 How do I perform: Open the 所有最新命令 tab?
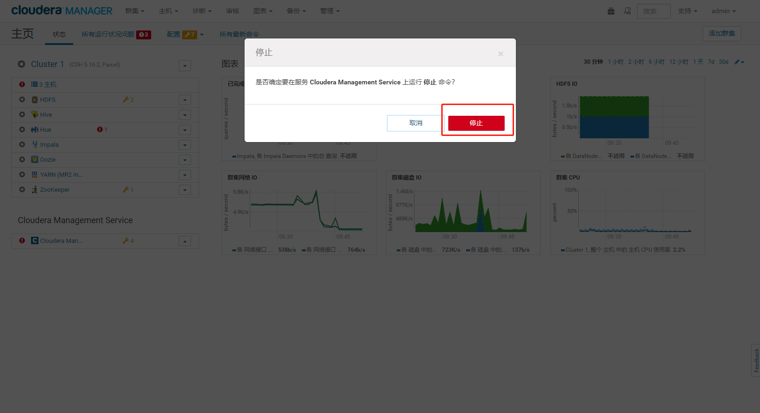(x=239, y=34)
